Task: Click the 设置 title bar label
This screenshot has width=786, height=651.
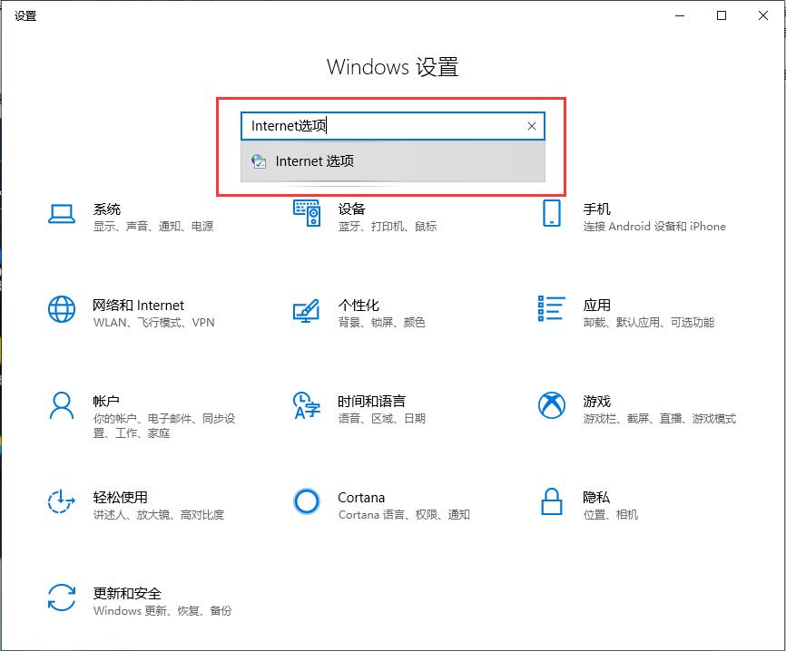Action: (25, 15)
